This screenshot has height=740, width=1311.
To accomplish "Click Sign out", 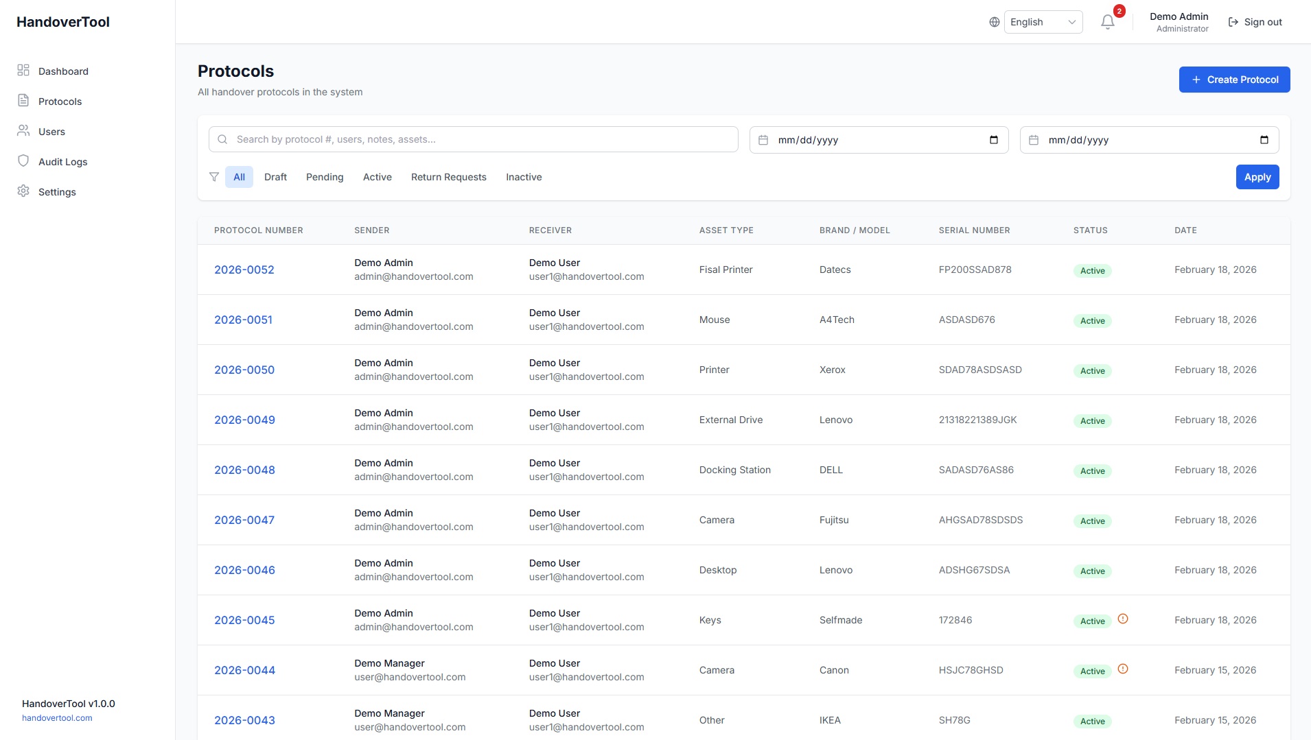I will point(1255,22).
